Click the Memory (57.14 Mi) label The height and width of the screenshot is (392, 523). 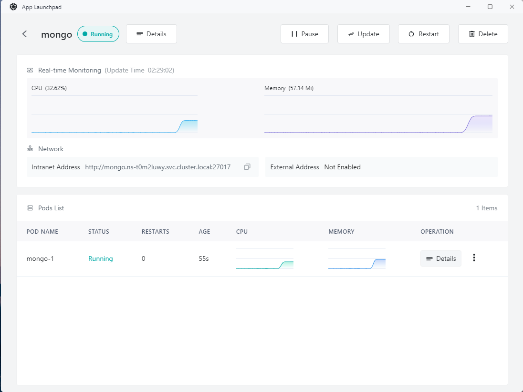coord(289,88)
